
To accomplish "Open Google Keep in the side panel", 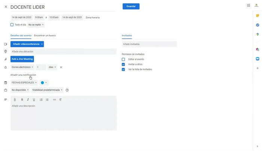I will click(258, 16).
